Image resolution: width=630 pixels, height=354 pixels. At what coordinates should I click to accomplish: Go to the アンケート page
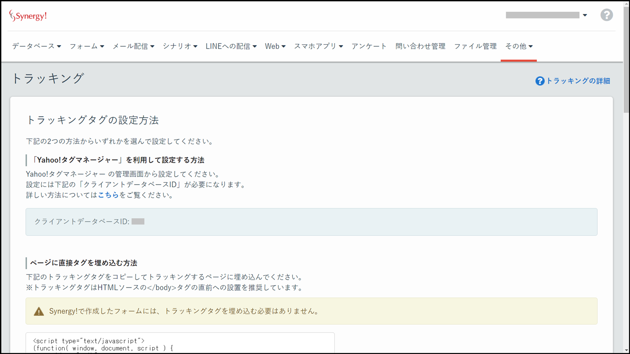click(369, 46)
